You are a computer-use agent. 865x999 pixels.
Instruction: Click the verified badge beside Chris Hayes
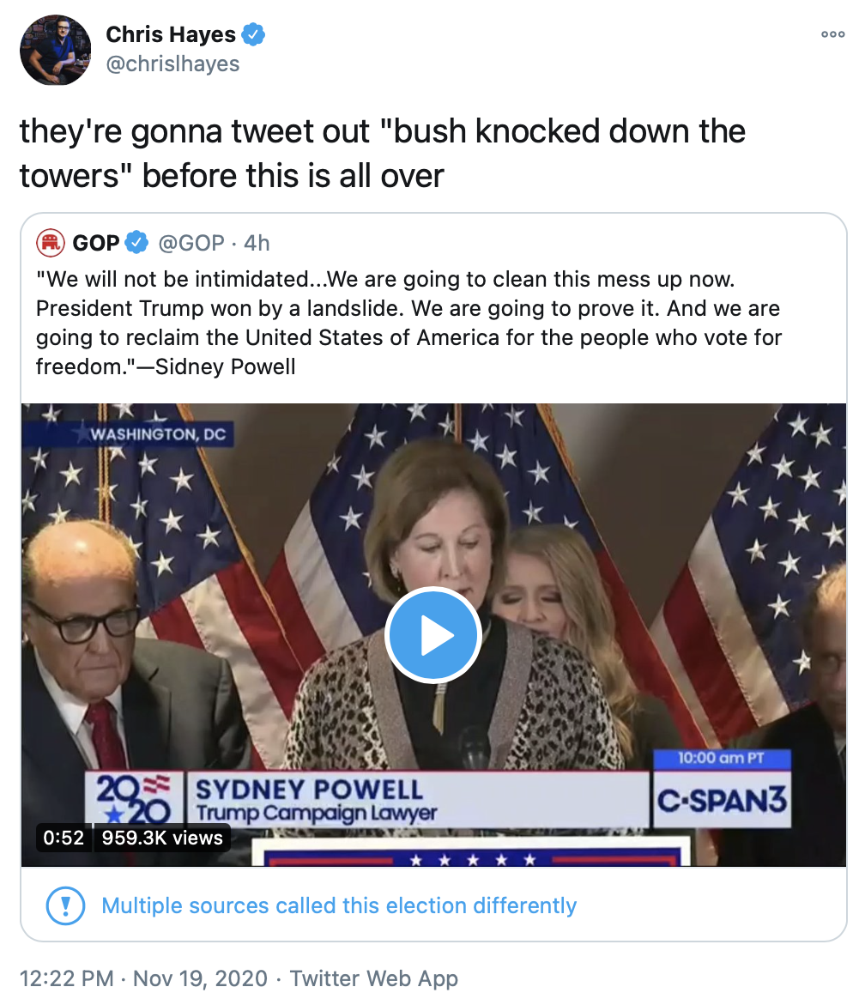click(254, 35)
